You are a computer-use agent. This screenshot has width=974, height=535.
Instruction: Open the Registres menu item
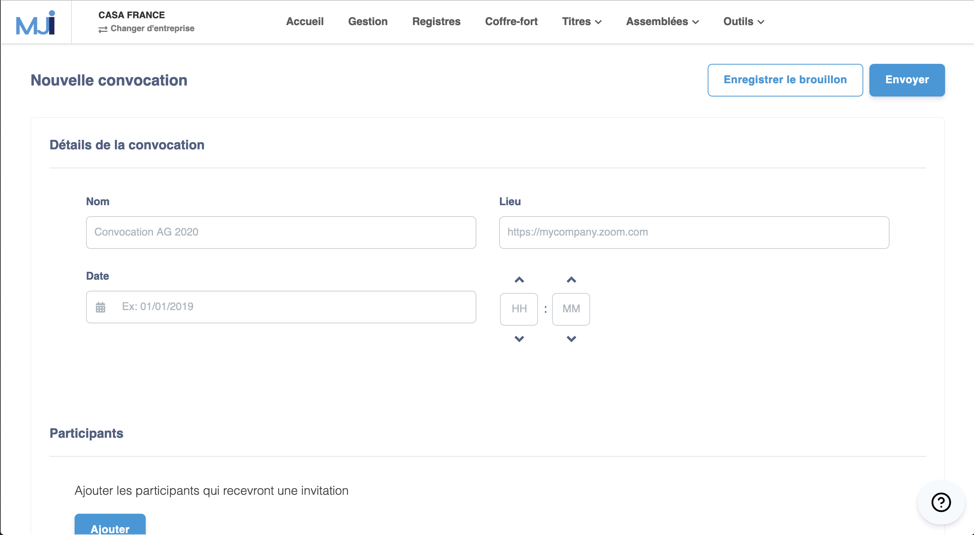(436, 22)
